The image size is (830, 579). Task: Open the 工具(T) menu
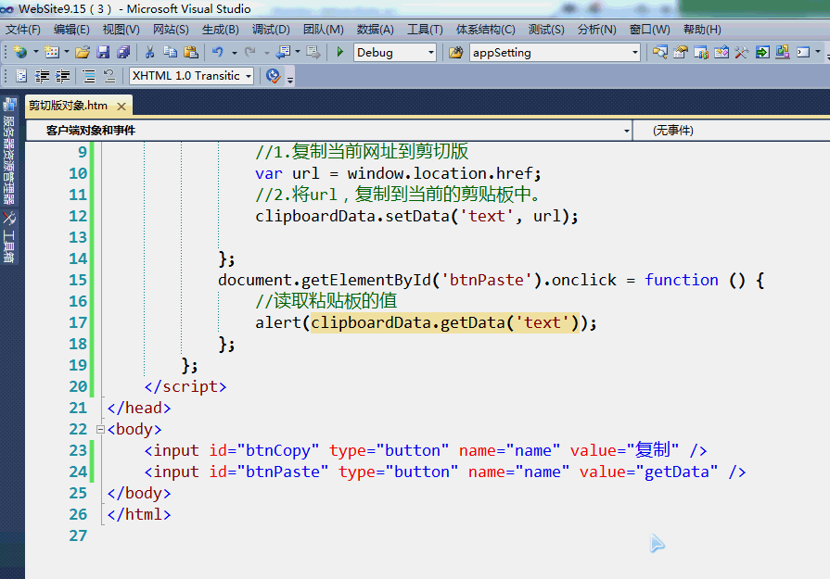(x=425, y=30)
